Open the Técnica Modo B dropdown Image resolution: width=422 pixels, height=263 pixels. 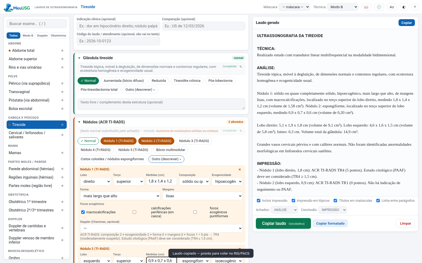[343, 7]
